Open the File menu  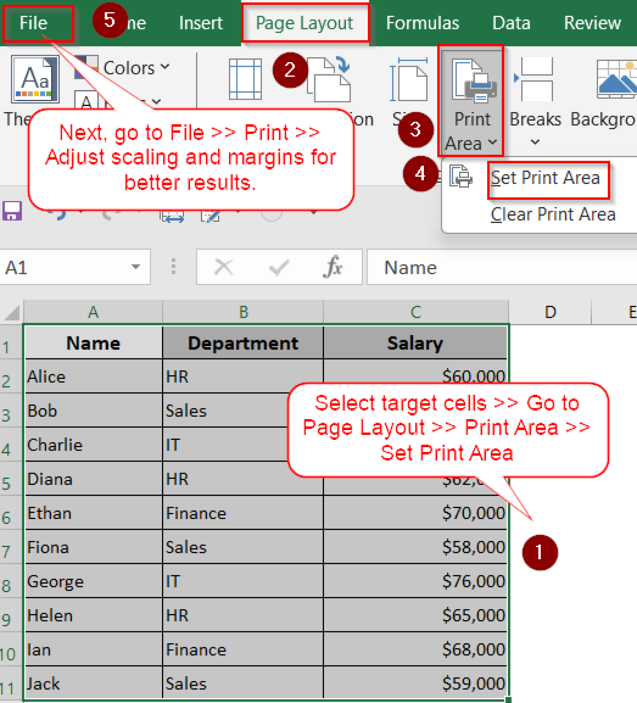[x=34, y=23]
